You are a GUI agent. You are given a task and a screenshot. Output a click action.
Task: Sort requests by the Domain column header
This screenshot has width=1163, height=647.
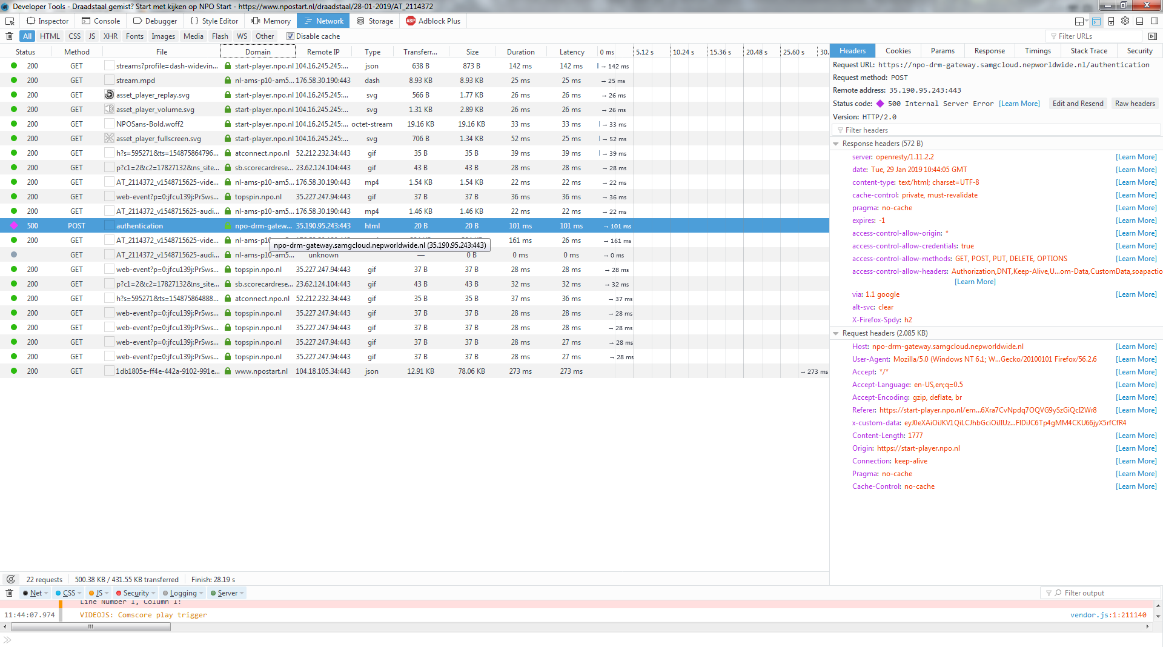point(257,51)
